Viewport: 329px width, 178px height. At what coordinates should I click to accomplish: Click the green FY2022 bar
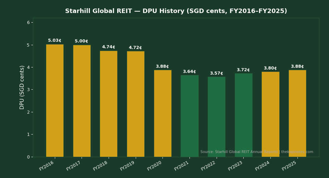pyautogui.click(x=217, y=117)
